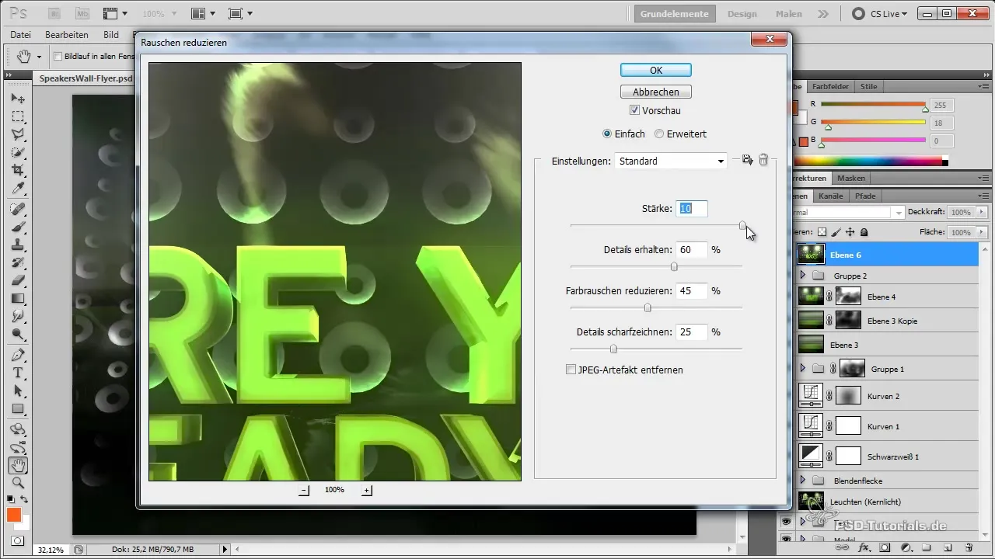This screenshot has height=559, width=995.
Task: Open the Bild menu
Action: pyautogui.click(x=111, y=35)
